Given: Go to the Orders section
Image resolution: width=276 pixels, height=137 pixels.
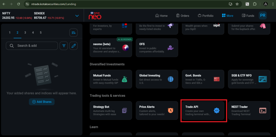Looking at the screenshot, I should [x=182, y=16].
